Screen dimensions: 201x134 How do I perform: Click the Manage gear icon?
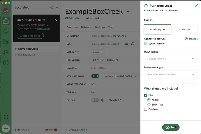(186, 39)
